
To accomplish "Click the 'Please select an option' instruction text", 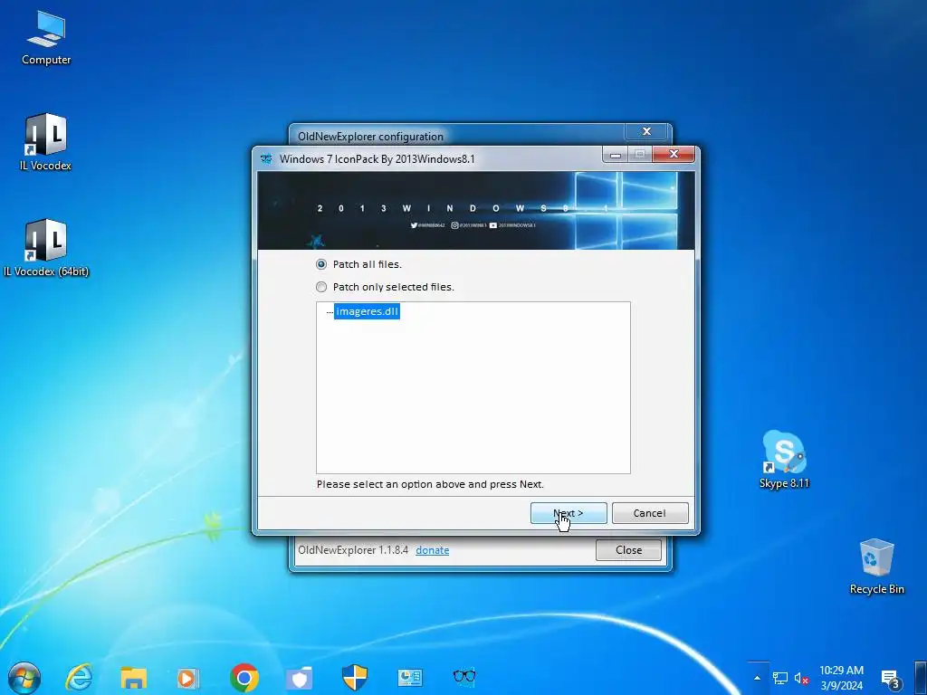I will click(x=430, y=484).
